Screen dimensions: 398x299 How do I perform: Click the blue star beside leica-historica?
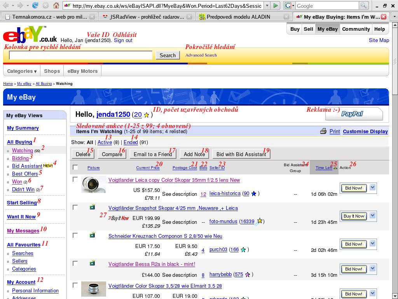coord(253,194)
